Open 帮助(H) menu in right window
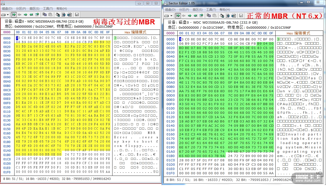This screenshot has width=326, height=186. pos(225,10)
